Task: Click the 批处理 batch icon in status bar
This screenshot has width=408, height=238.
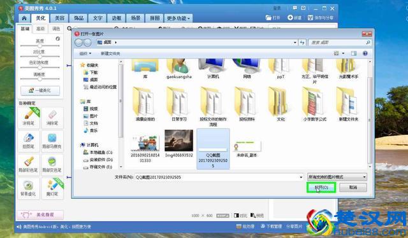Action: click(x=245, y=227)
